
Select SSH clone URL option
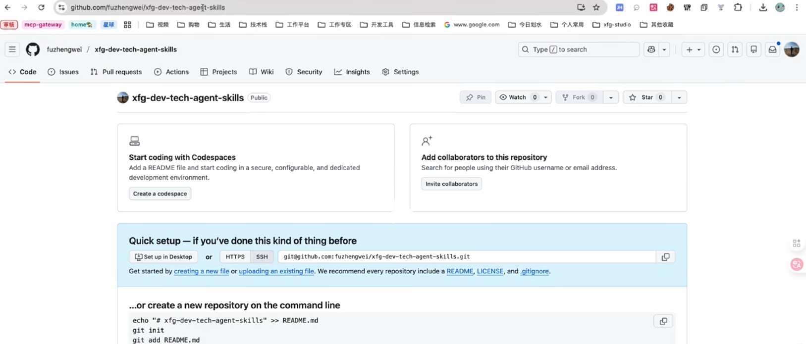(x=262, y=257)
